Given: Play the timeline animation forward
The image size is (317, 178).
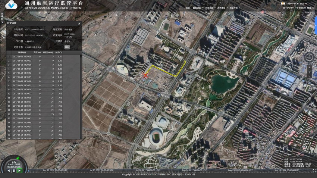Looking at the screenshot, I should [x=19, y=171].
